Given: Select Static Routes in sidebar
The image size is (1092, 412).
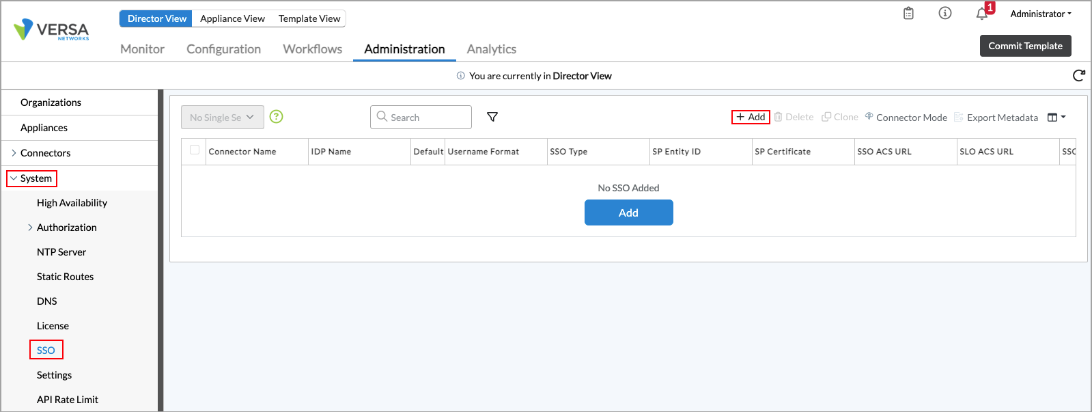Looking at the screenshot, I should coord(65,277).
